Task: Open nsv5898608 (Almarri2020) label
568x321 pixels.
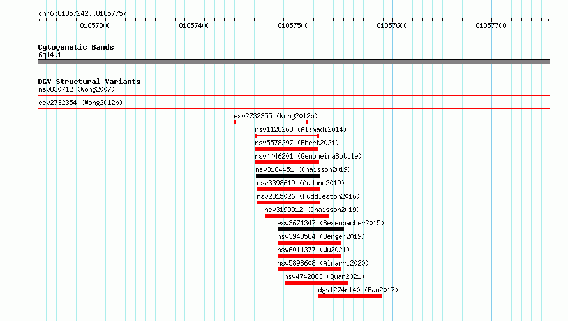Action: coord(323,263)
